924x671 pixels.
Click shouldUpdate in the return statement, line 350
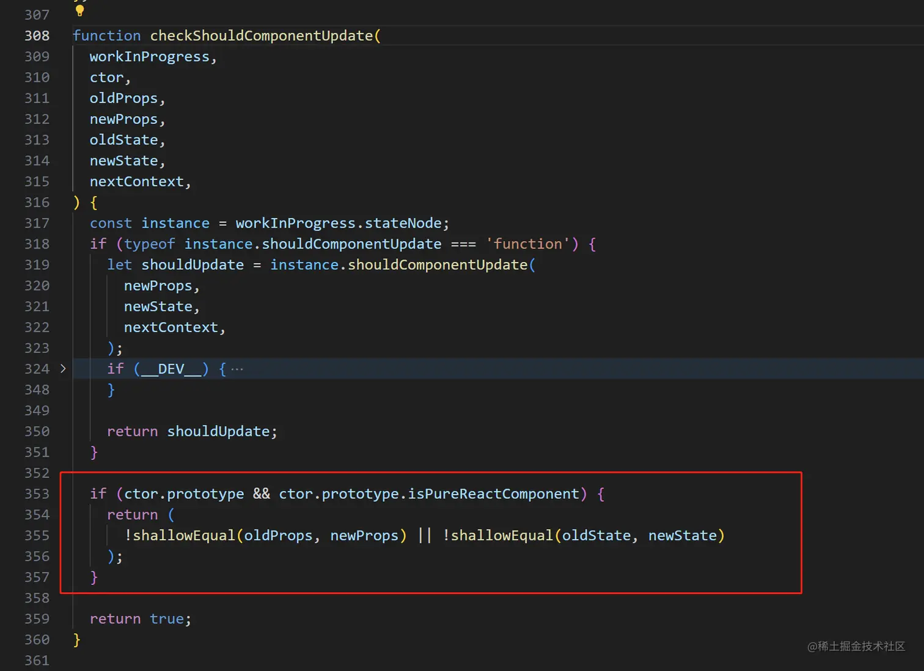click(219, 432)
